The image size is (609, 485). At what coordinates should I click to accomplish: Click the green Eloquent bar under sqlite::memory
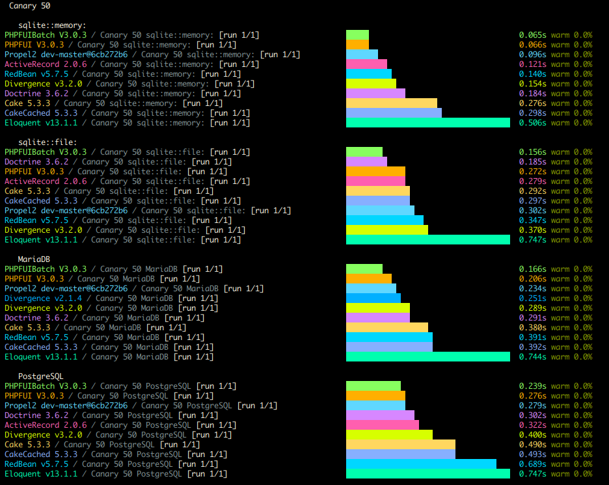click(x=427, y=123)
